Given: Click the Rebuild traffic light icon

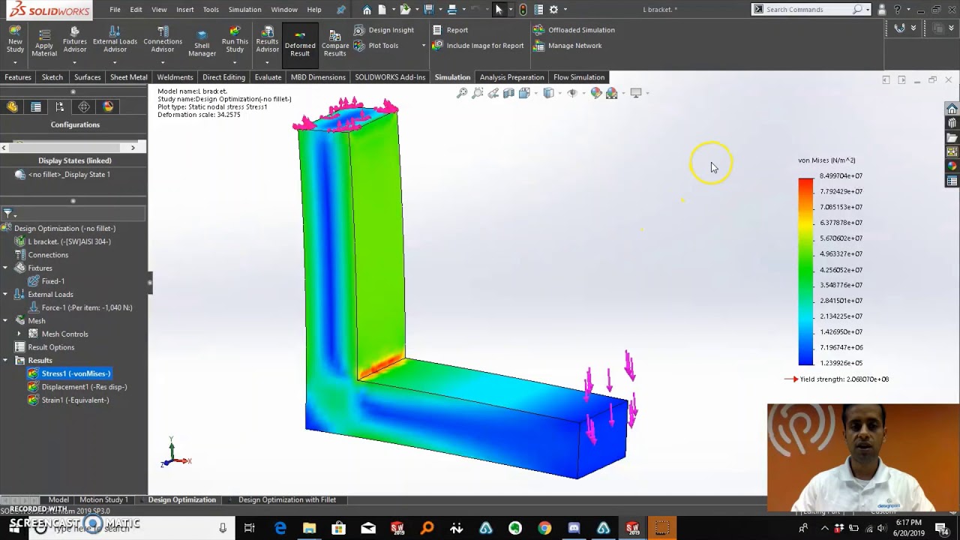Looking at the screenshot, I should coord(523,10).
